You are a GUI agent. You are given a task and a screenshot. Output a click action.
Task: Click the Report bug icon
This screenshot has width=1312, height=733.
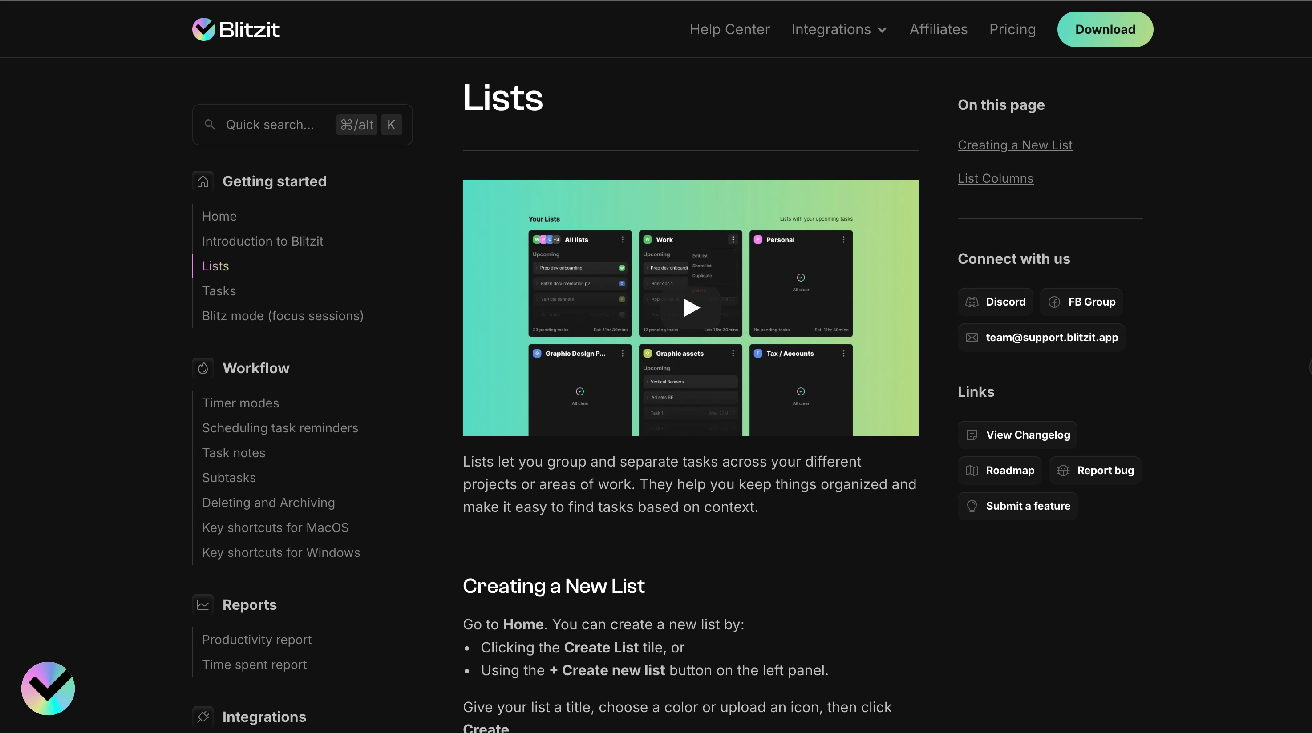point(1064,470)
